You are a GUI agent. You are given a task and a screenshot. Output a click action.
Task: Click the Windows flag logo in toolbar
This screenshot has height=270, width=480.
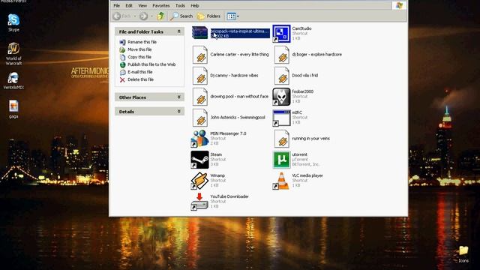(399, 5)
